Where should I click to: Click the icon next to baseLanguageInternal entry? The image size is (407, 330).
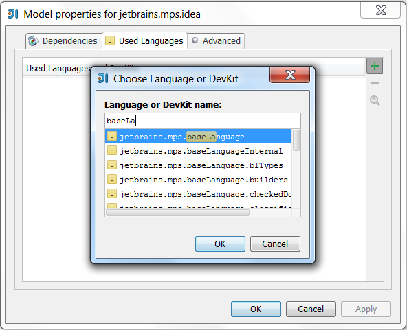coord(112,150)
